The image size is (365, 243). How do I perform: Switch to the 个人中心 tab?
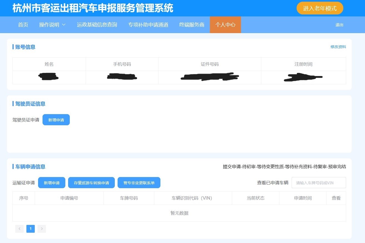tap(225, 25)
